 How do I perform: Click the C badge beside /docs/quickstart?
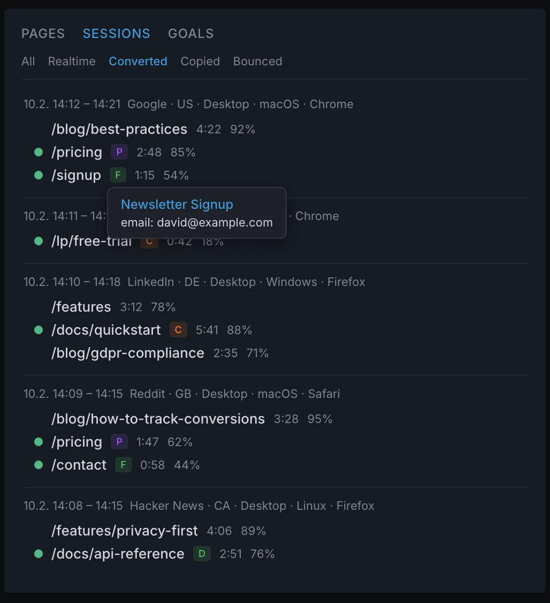pyautogui.click(x=178, y=330)
